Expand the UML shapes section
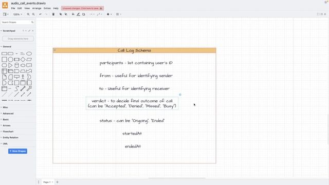Screen dimensions: 329x185 (5, 144)
